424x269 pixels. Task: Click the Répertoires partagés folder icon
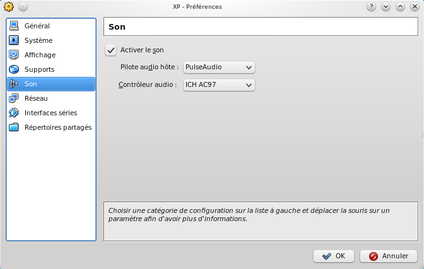click(x=14, y=128)
